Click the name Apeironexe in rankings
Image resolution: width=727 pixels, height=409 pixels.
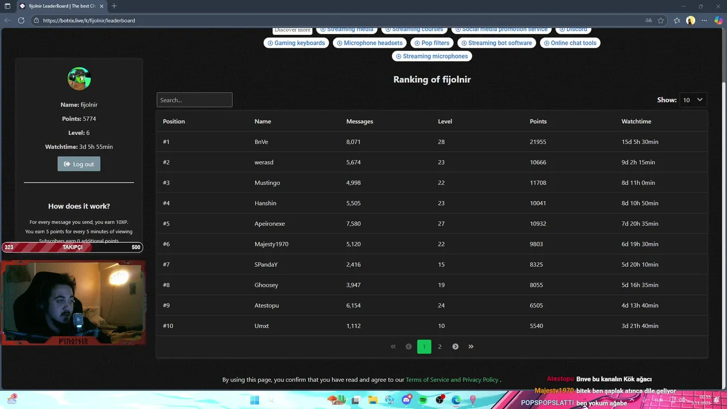[270, 224]
